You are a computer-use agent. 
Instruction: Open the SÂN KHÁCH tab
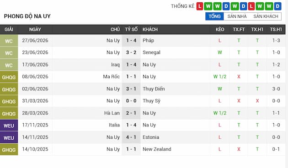click(266, 16)
